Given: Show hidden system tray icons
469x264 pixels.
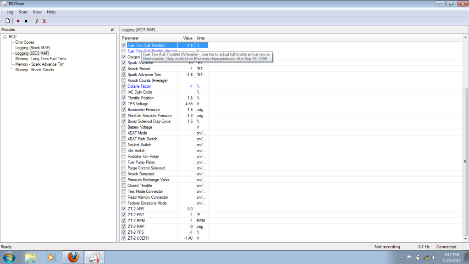Looking at the screenshot, I should pyautogui.click(x=401, y=258).
